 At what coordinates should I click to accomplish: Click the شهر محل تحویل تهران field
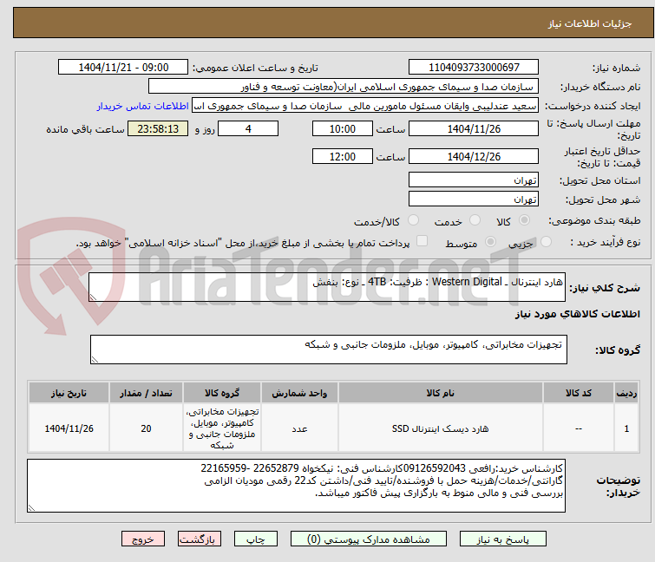474,199
